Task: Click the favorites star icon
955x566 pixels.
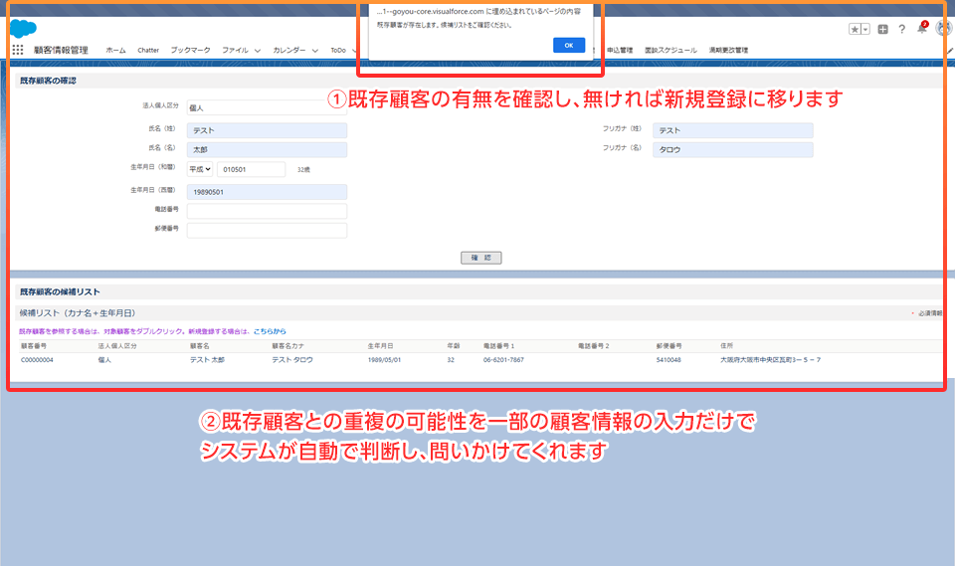Action: [855, 29]
